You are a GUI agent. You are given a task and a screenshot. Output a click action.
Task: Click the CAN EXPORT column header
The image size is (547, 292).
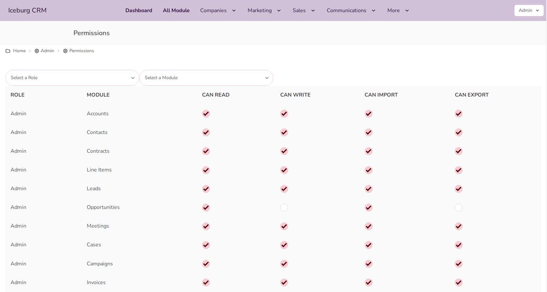pos(472,95)
